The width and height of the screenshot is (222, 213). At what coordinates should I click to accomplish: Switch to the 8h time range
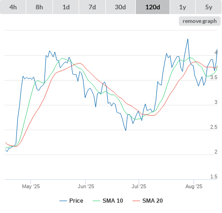(x=39, y=7)
